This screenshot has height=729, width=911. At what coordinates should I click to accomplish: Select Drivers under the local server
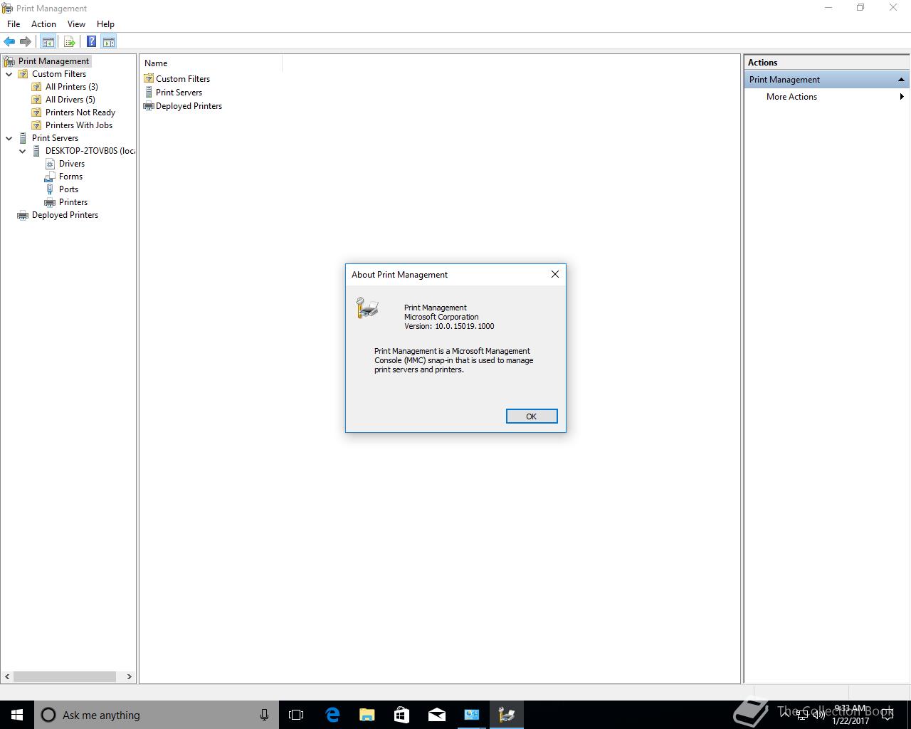click(x=72, y=164)
